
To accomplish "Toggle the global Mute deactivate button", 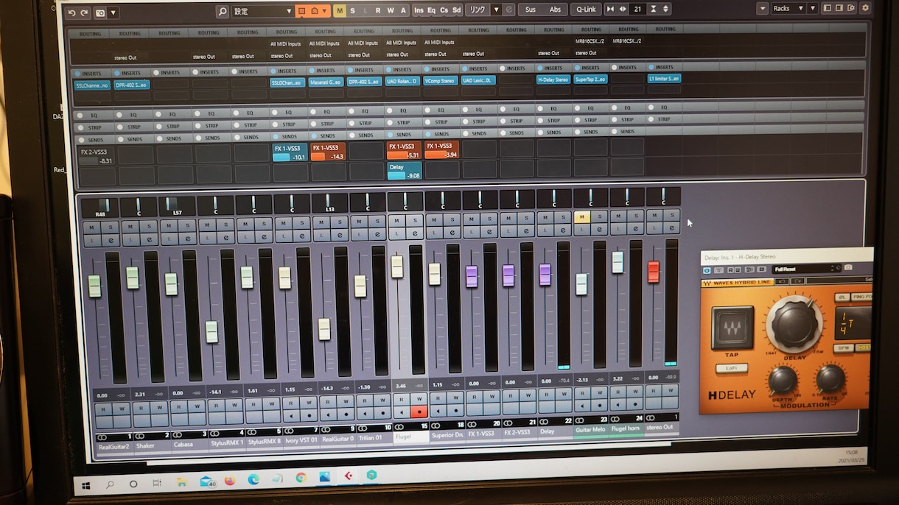I will point(339,10).
